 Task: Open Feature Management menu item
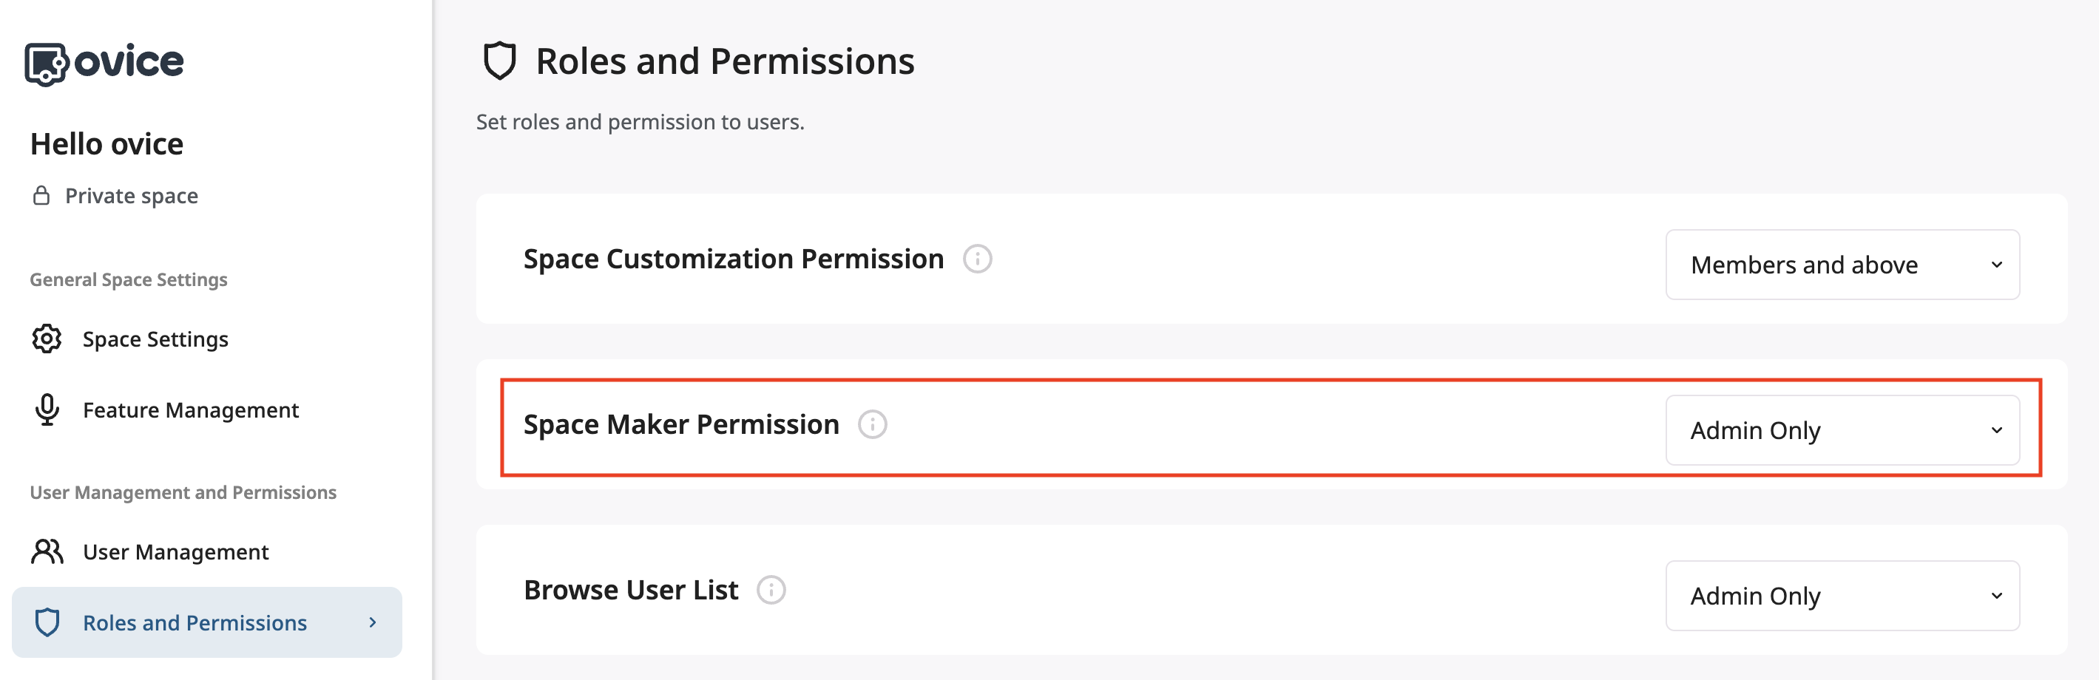[x=191, y=409]
